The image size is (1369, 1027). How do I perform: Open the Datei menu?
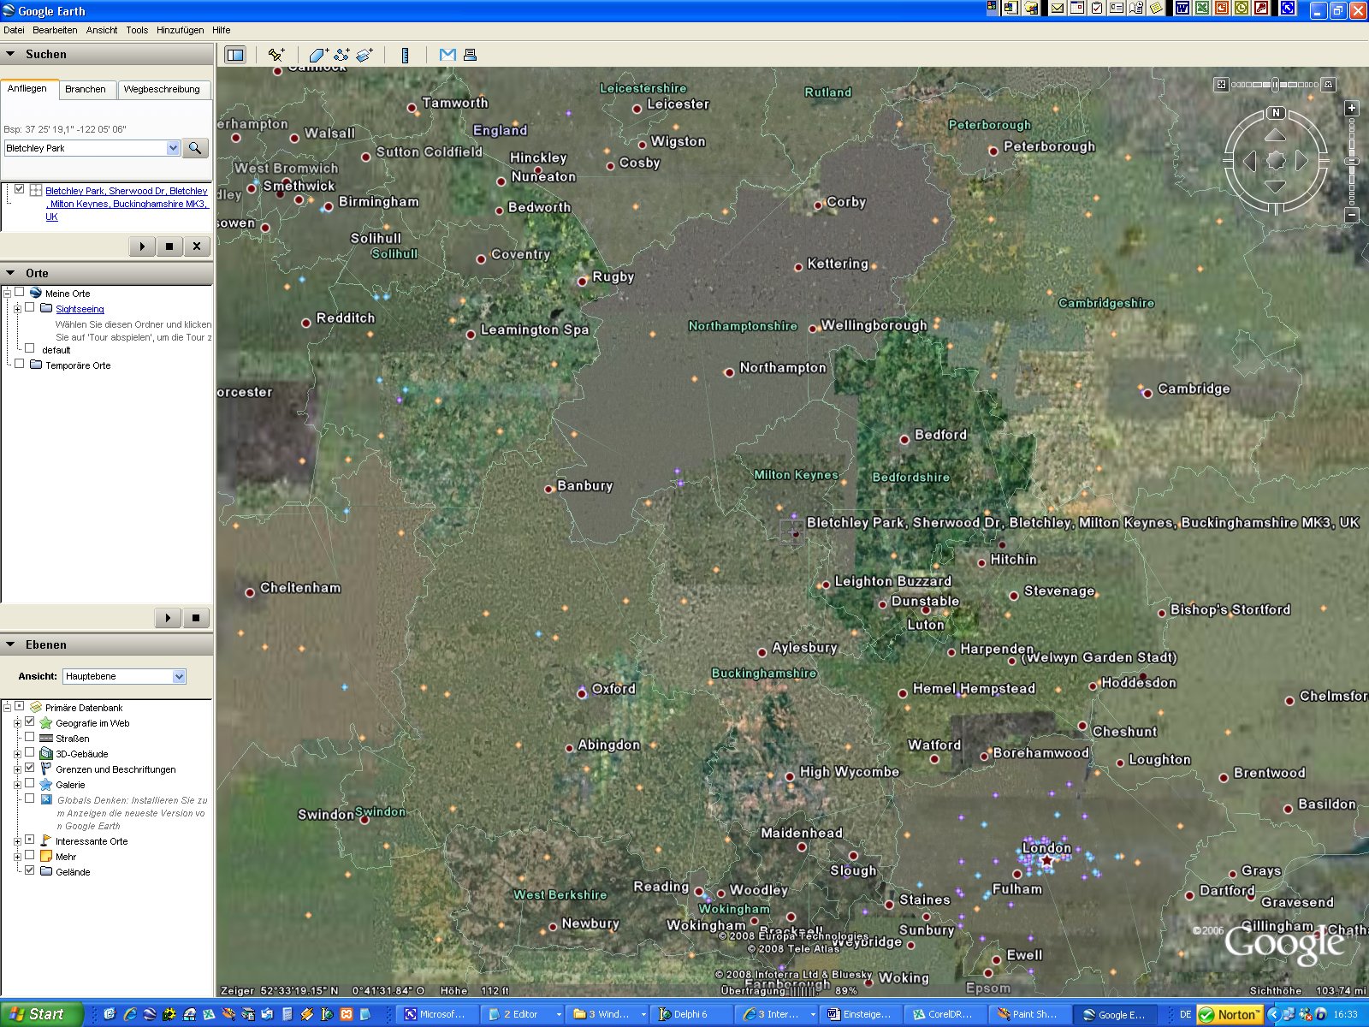tap(15, 30)
